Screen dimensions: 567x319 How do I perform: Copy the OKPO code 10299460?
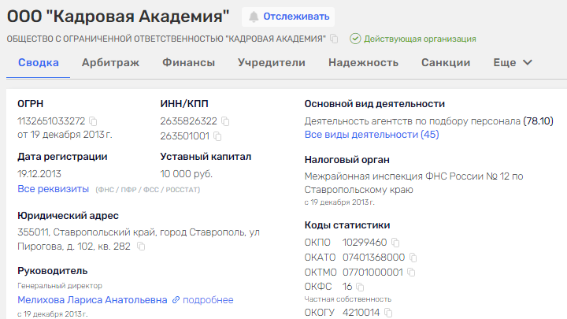click(395, 243)
